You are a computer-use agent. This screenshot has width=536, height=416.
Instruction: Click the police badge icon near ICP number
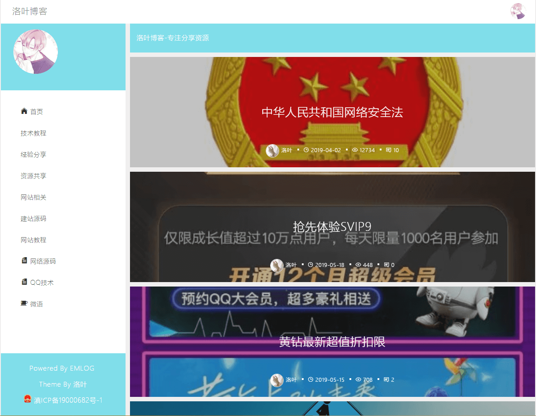(28, 399)
